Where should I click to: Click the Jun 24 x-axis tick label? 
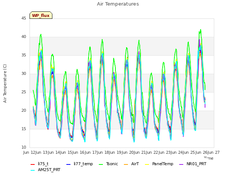pos(183,152)
